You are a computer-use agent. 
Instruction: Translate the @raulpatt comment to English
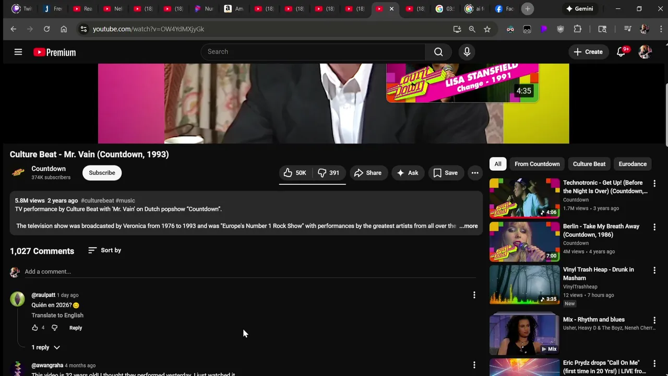click(x=57, y=315)
